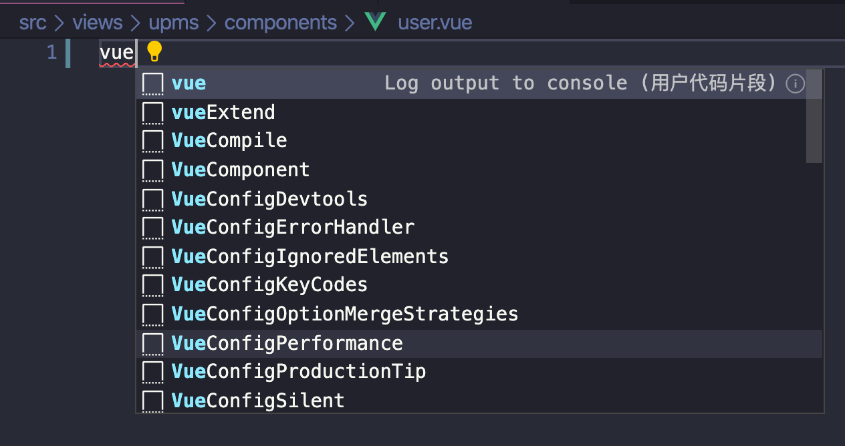Image resolution: width=845 pixels, height=446 pixels.
Task: Open the src breadcrumb folder
Action: (x=33, y=23)
